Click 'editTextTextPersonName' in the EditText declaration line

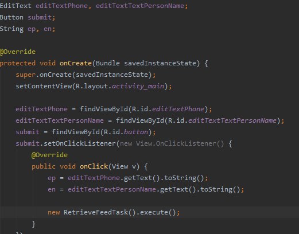(x=140, y=6)
